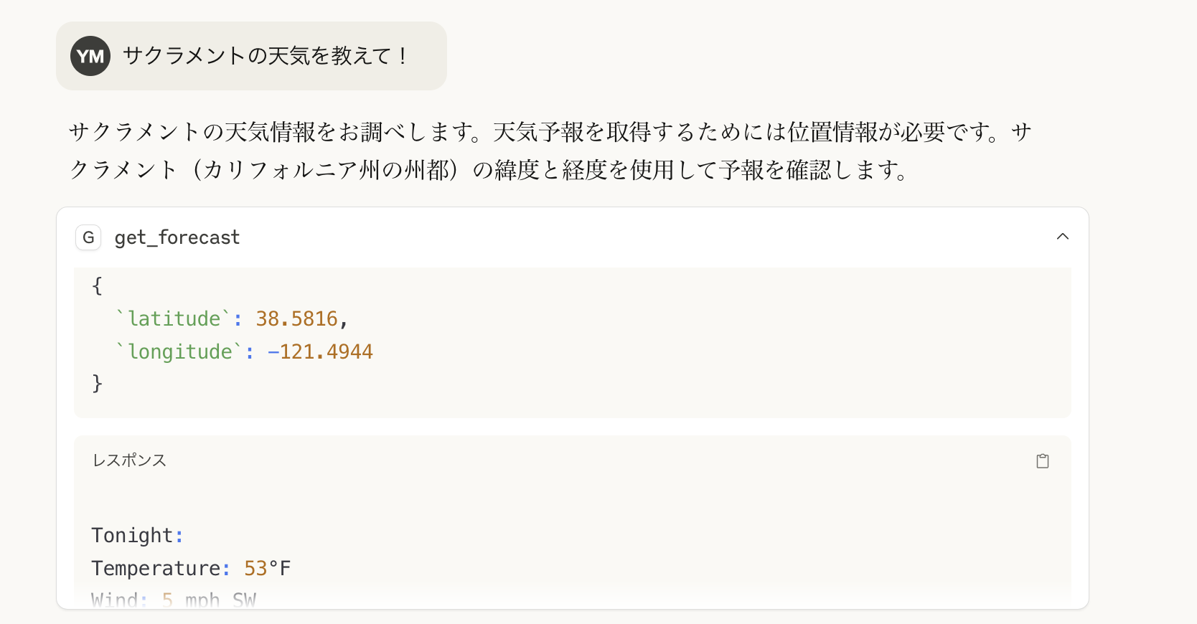Click the closing curly brace of the request
The width and height of the screenshot is (1197, 624).
click(98, 384)
